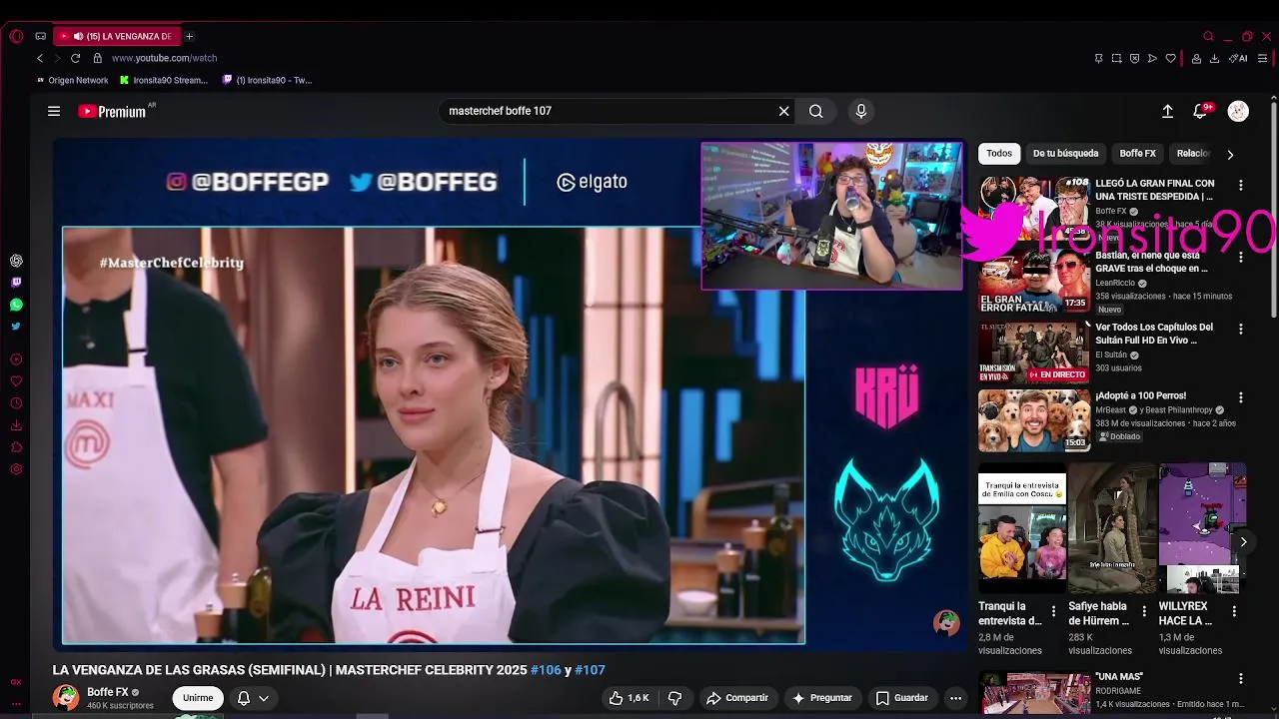
Task: Show more filter chips arrow
Action: [1230, 154]
